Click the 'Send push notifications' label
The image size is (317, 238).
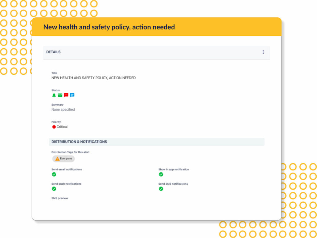pyautogui.click(x=66, y=184)
